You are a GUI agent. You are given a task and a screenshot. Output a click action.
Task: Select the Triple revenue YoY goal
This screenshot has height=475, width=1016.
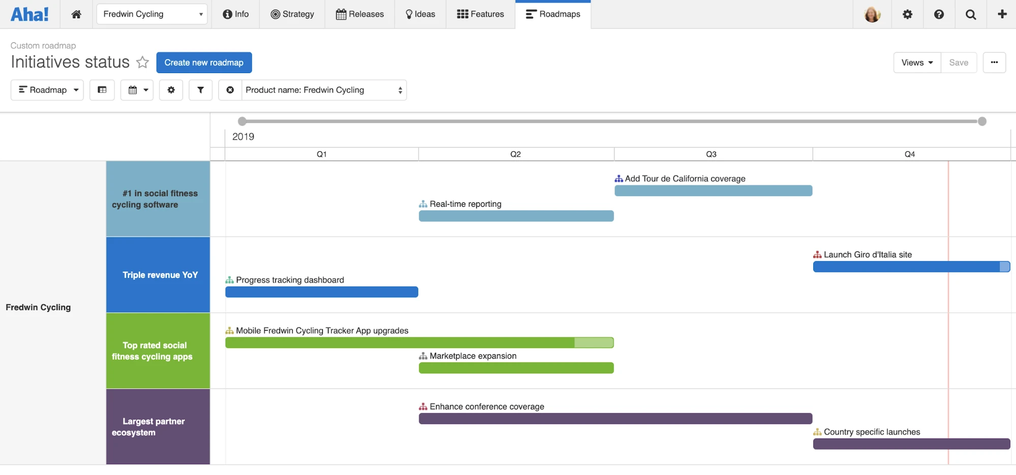(158, 275)
